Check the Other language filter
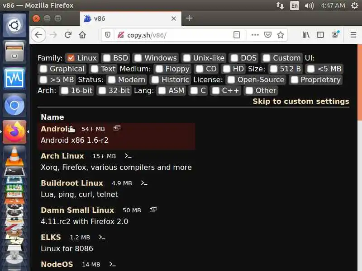362x271 pixels. click(249, 90)
